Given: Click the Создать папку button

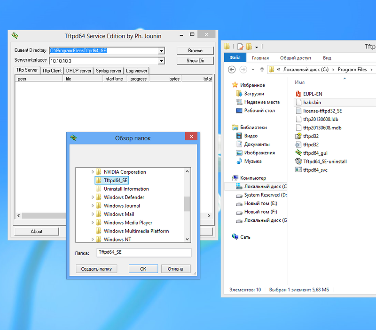Looking at the screenshot, I should pos(96,269).
